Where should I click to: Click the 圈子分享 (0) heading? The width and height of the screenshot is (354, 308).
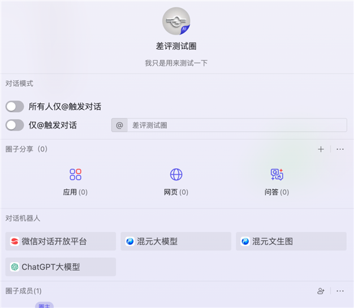tap(27, 149)
